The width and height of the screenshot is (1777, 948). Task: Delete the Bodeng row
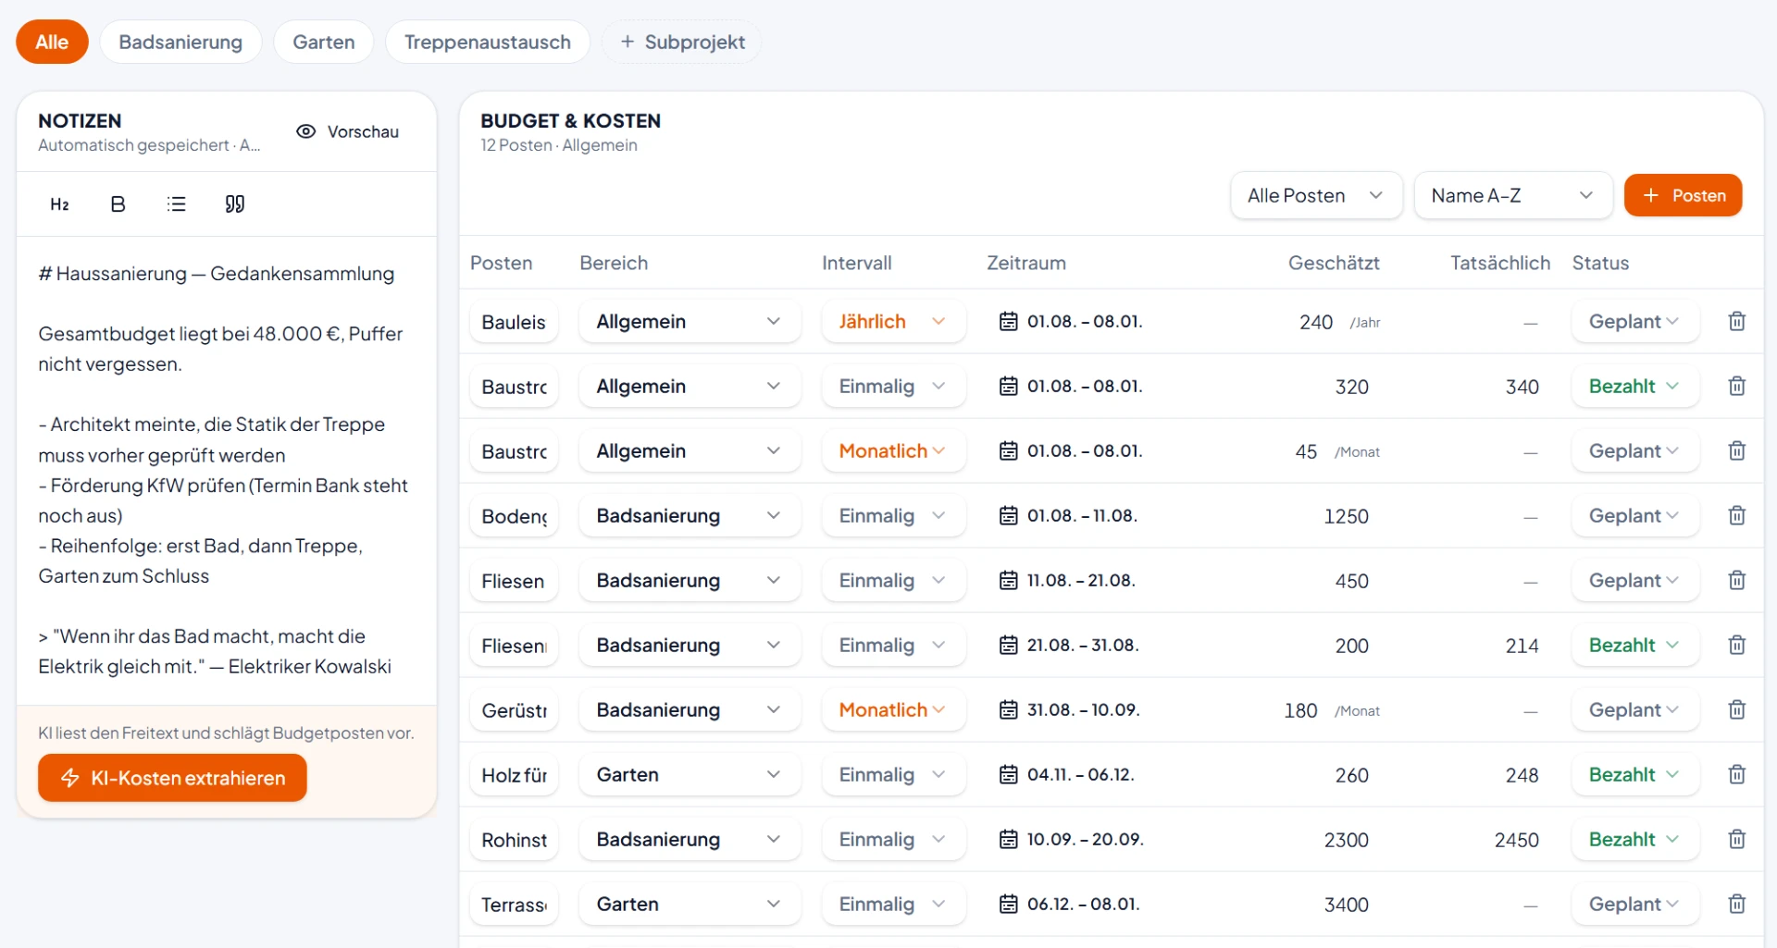[1736, 515]
